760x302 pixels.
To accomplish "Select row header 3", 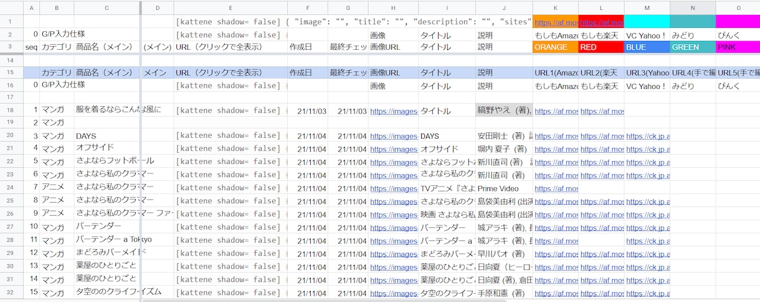I will click(x=11, y=47).
